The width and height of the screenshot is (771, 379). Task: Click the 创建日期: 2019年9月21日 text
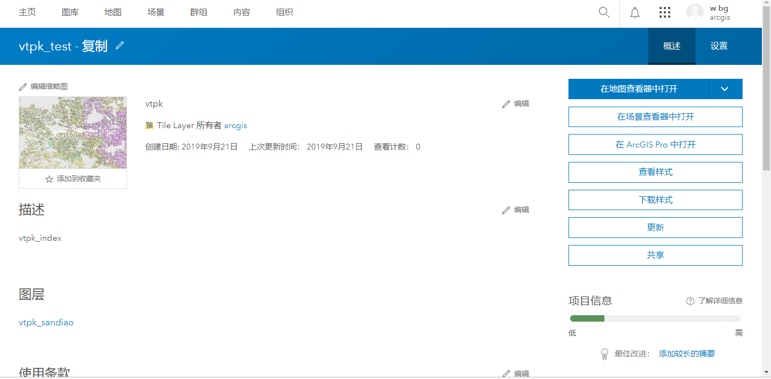click(x=191, y=147)
